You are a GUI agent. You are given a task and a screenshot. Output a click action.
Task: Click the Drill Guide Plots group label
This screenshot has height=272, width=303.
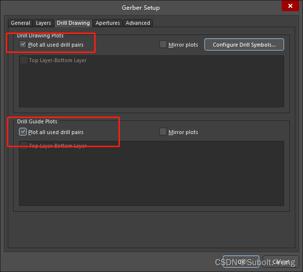[38, 121]
